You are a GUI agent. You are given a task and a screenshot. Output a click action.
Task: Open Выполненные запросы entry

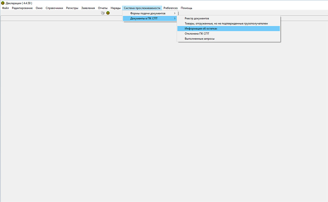[229, 39]
